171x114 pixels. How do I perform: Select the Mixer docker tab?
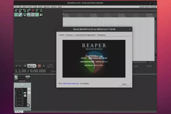pyautogui.click(x=19, y=112)
